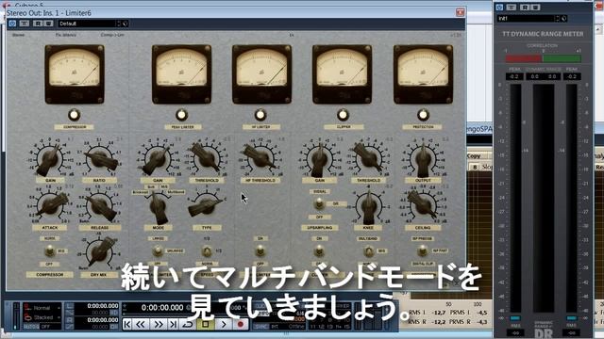Flip the HF limiter On/Off switch
Image resolution: width=604 pixels, height=339 pixels.
pos(260,251)
